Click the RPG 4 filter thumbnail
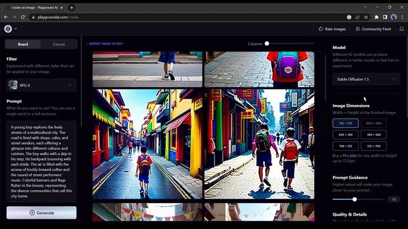This screenshot has width=408, height=229. [x=13, y=85]
